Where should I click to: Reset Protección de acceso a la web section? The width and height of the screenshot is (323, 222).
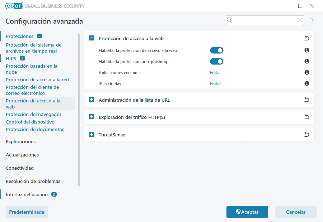(306, 38)
